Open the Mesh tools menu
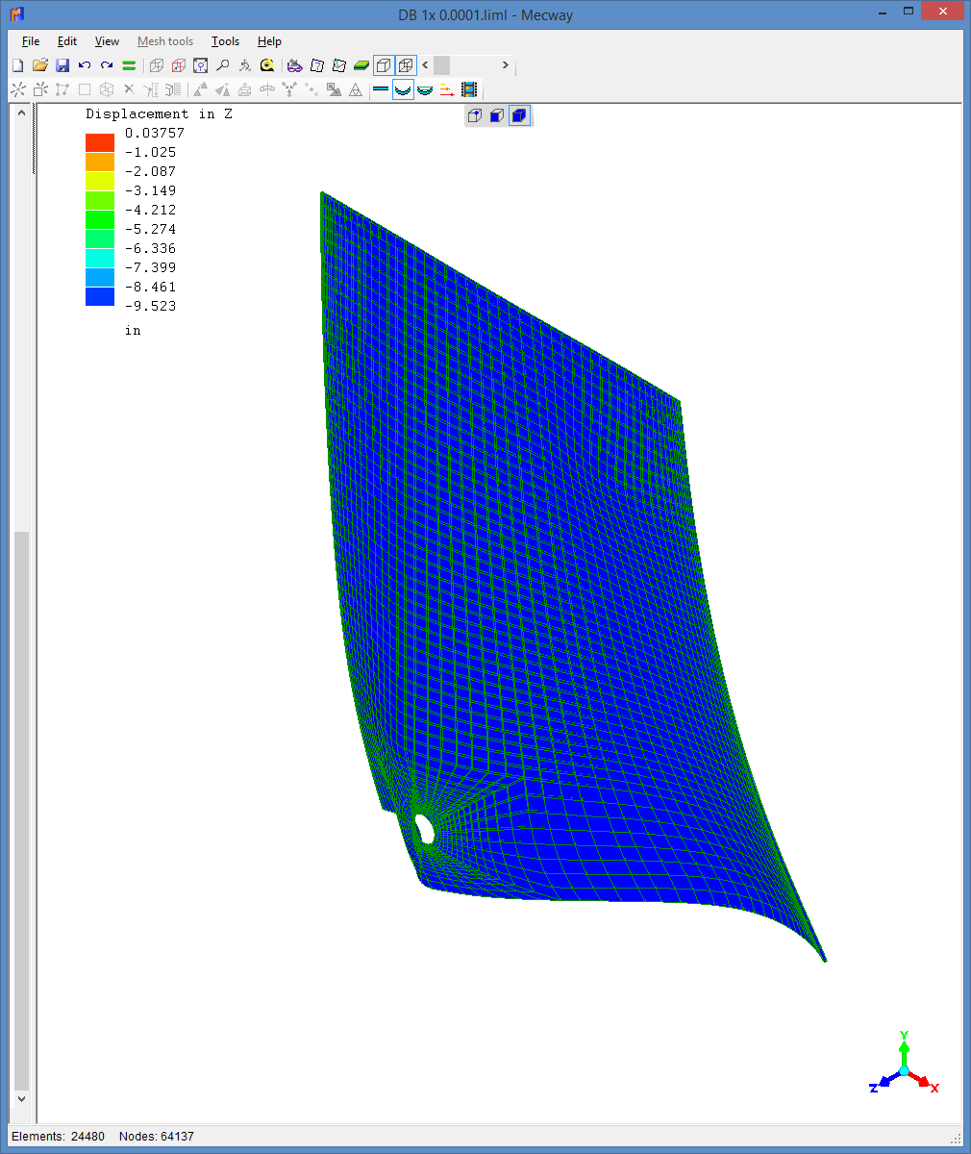The width and height of the screenshot is (971, 1154). (x=165, y=41)
